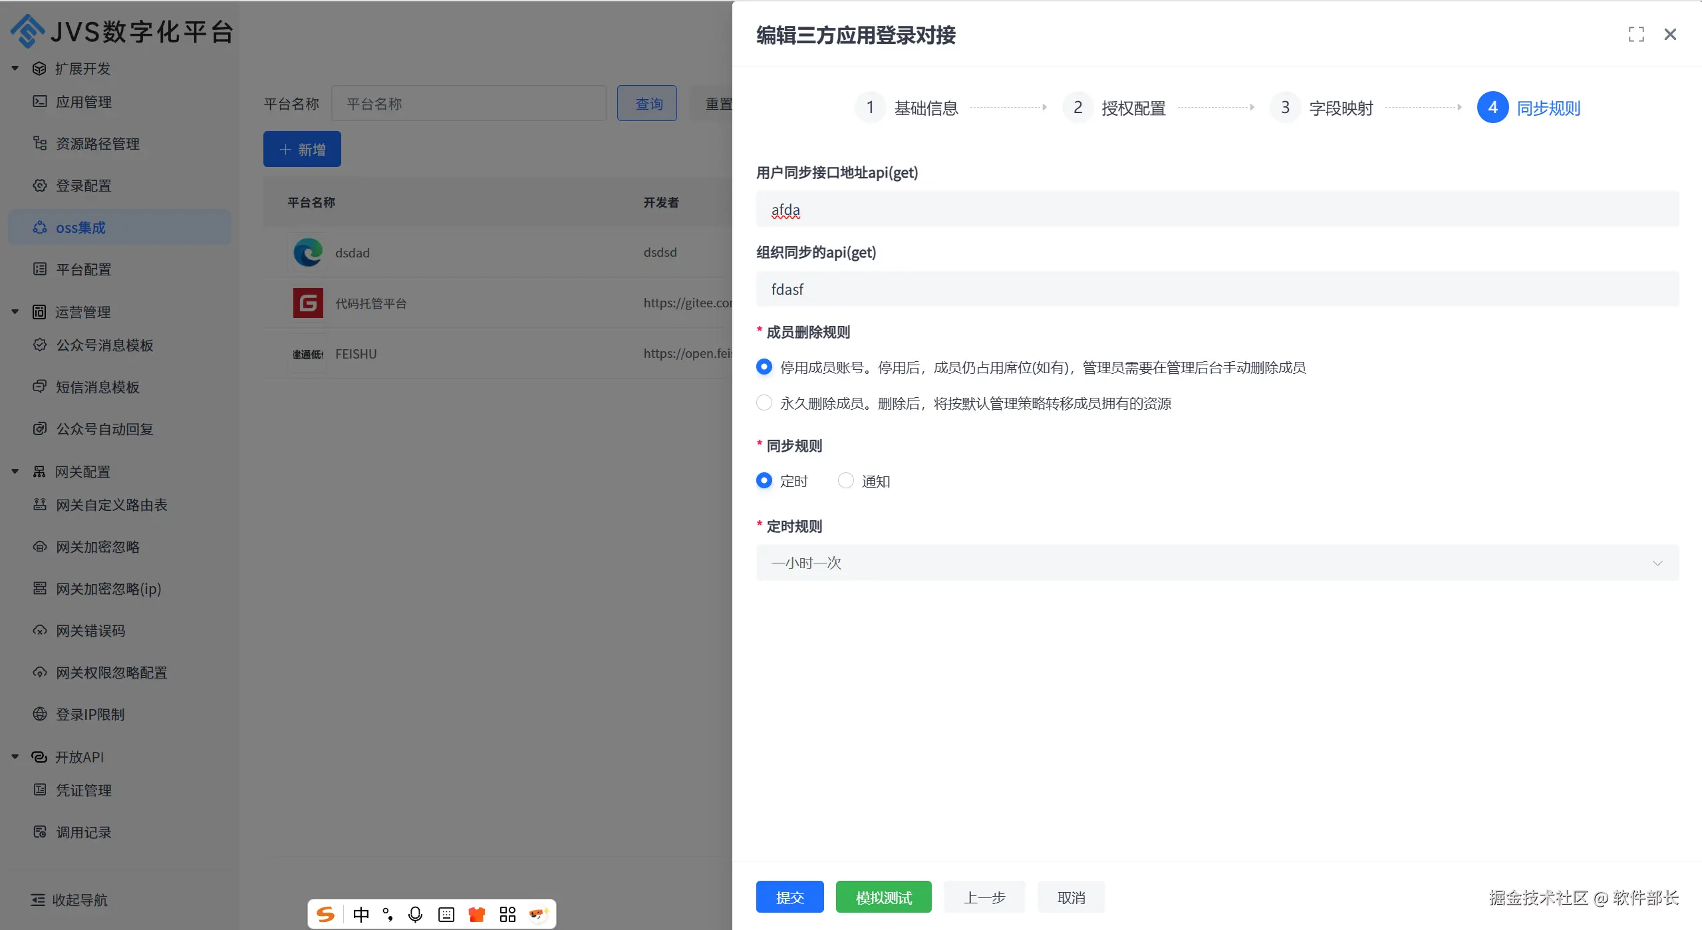Click the blue 提交 button
Viewport: 1702px width, 930px height.
789,897
